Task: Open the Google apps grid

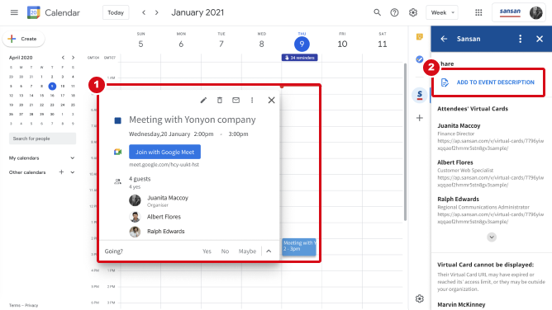Action: (478, 12)
